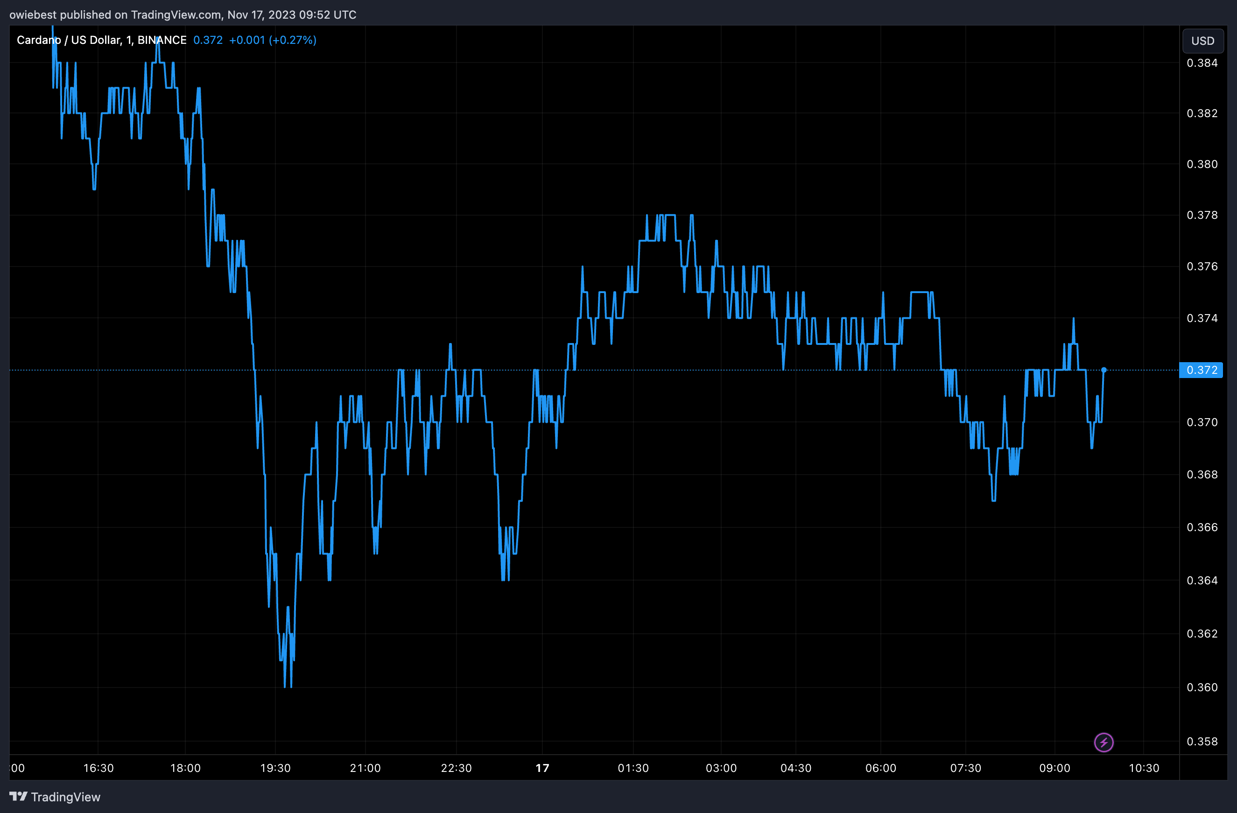Click the 0.376 price axis label
Image resolution: width=1237 pixels, height=813 pixels.
1202,266
